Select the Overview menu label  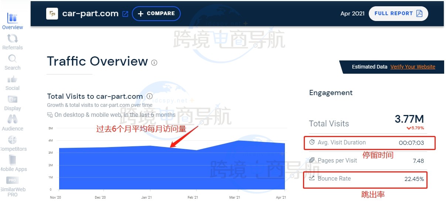tap(13, 27)
